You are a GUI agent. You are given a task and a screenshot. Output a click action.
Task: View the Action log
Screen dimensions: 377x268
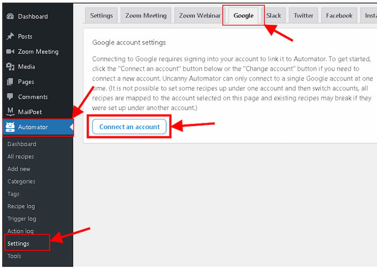[20, 231]
